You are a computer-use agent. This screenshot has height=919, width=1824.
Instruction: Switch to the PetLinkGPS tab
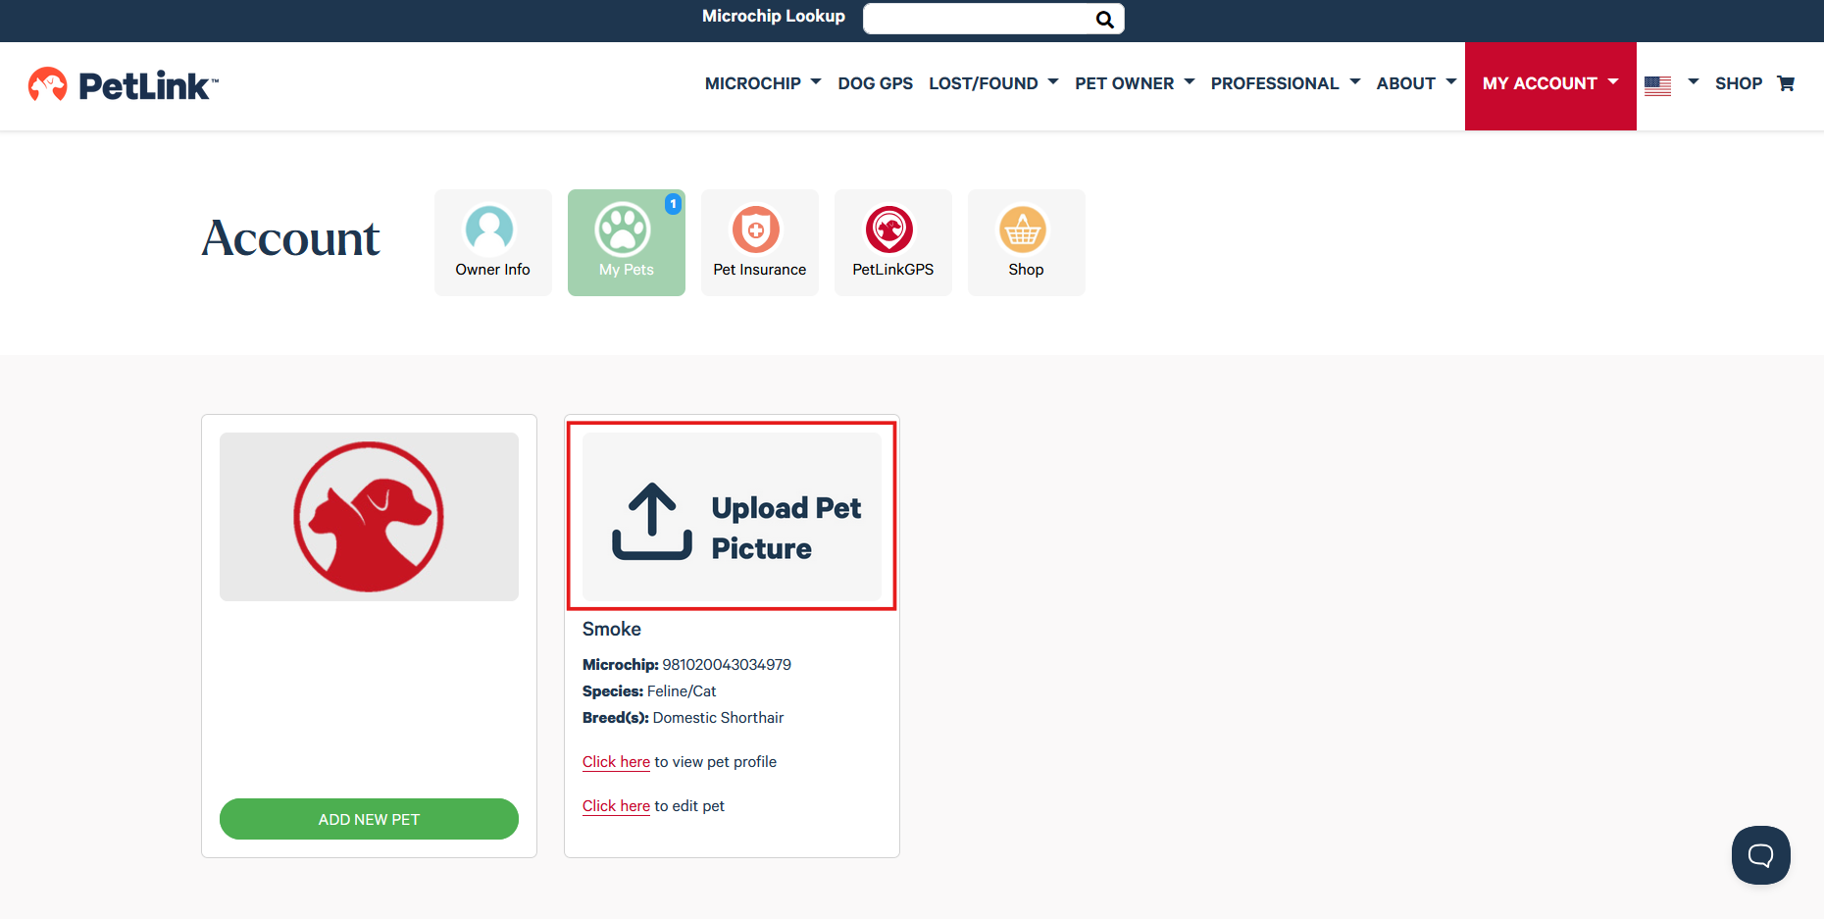tap(893, 242)
